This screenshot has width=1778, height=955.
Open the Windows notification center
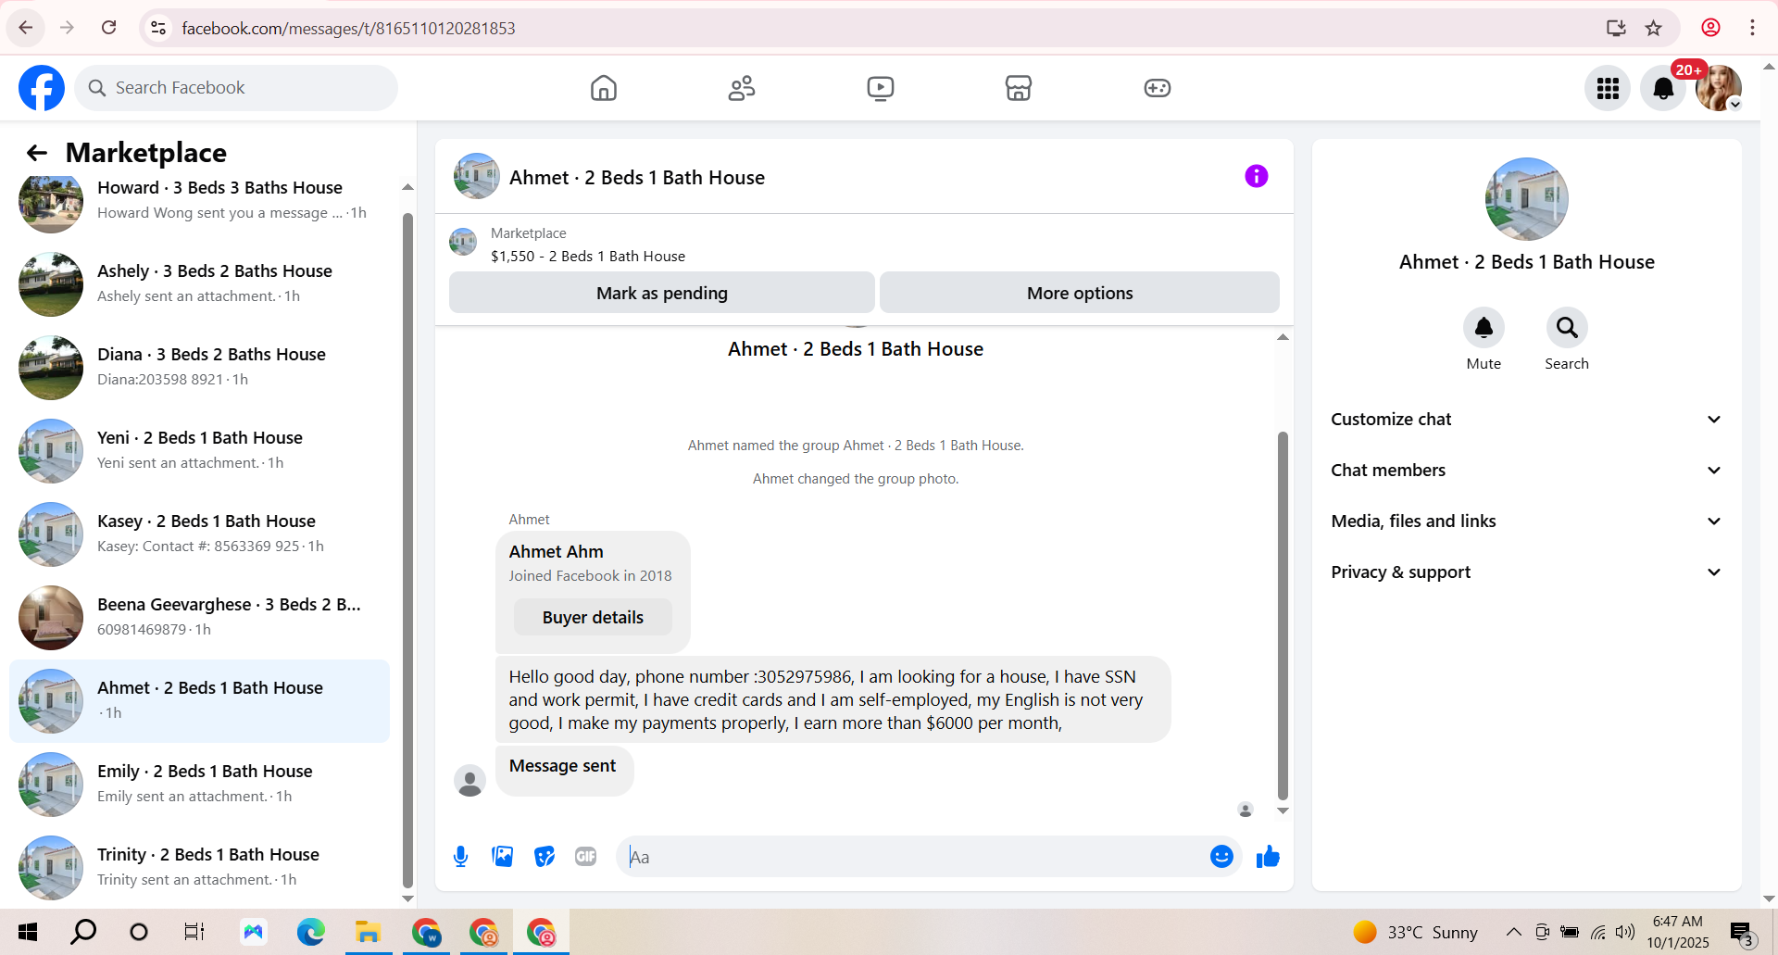point(1742,934)
